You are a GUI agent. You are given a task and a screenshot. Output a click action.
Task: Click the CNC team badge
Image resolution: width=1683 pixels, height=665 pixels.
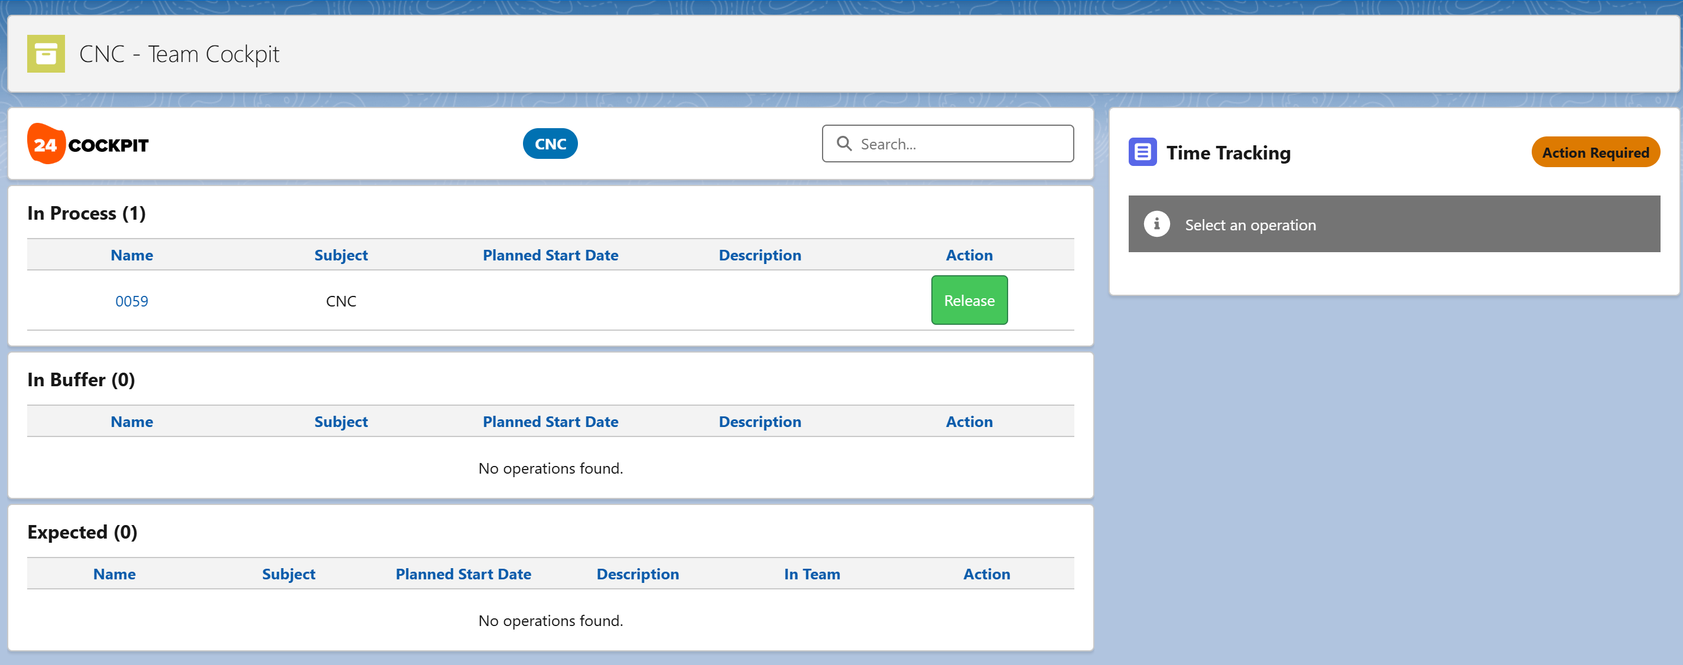pyautogui.click(x=550, y=144)
